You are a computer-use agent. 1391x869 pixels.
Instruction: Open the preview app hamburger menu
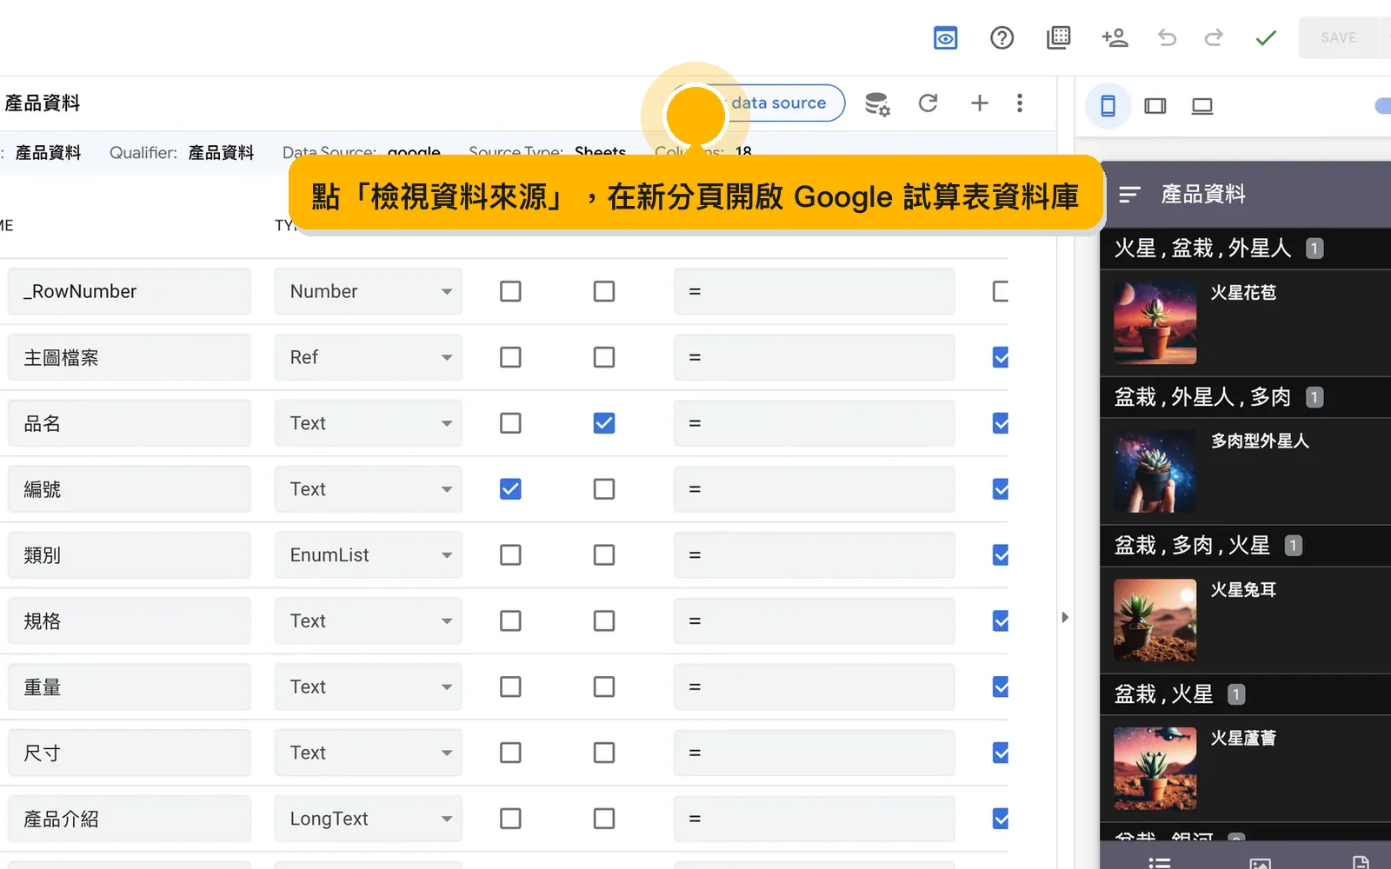tap(1128, 195)
